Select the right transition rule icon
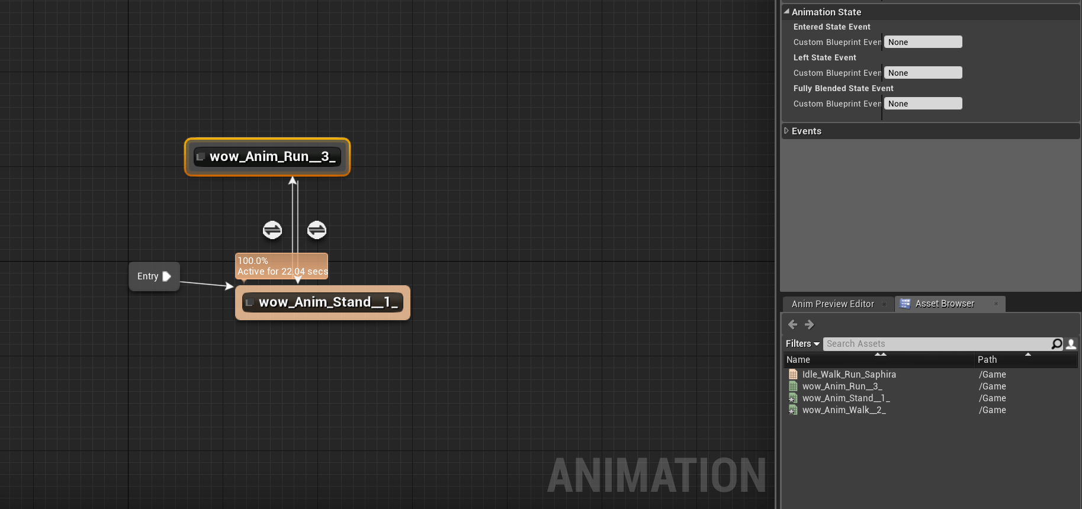 (x=317, y=230)
